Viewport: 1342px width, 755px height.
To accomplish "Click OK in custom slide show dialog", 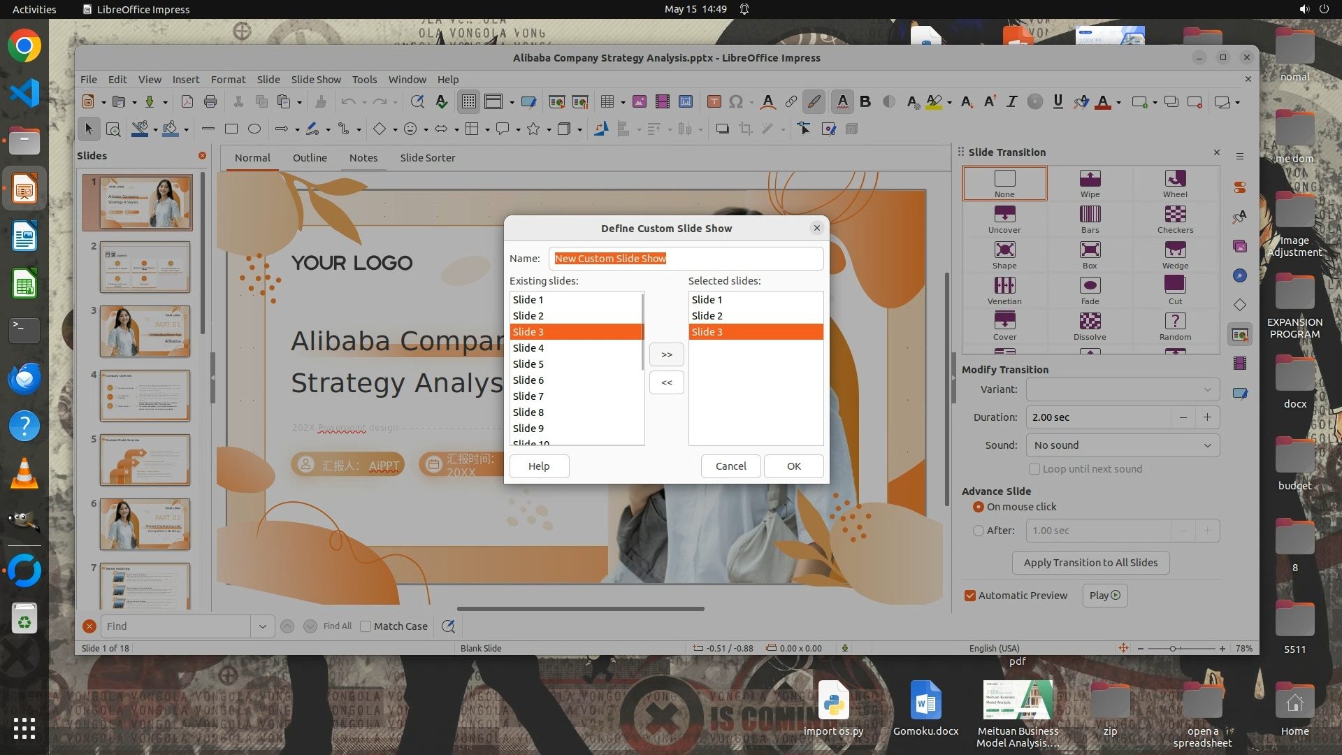I will point(793,466).
